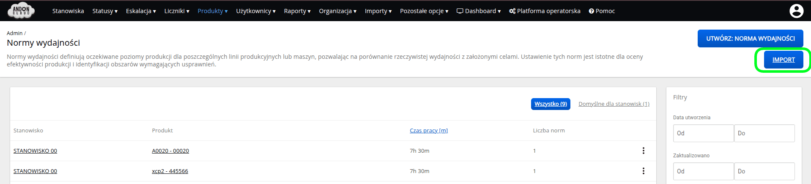Image resolution: width=811 pixels, height=184 pixels.
Task: Open Pomoc help link
Action: 602,11
